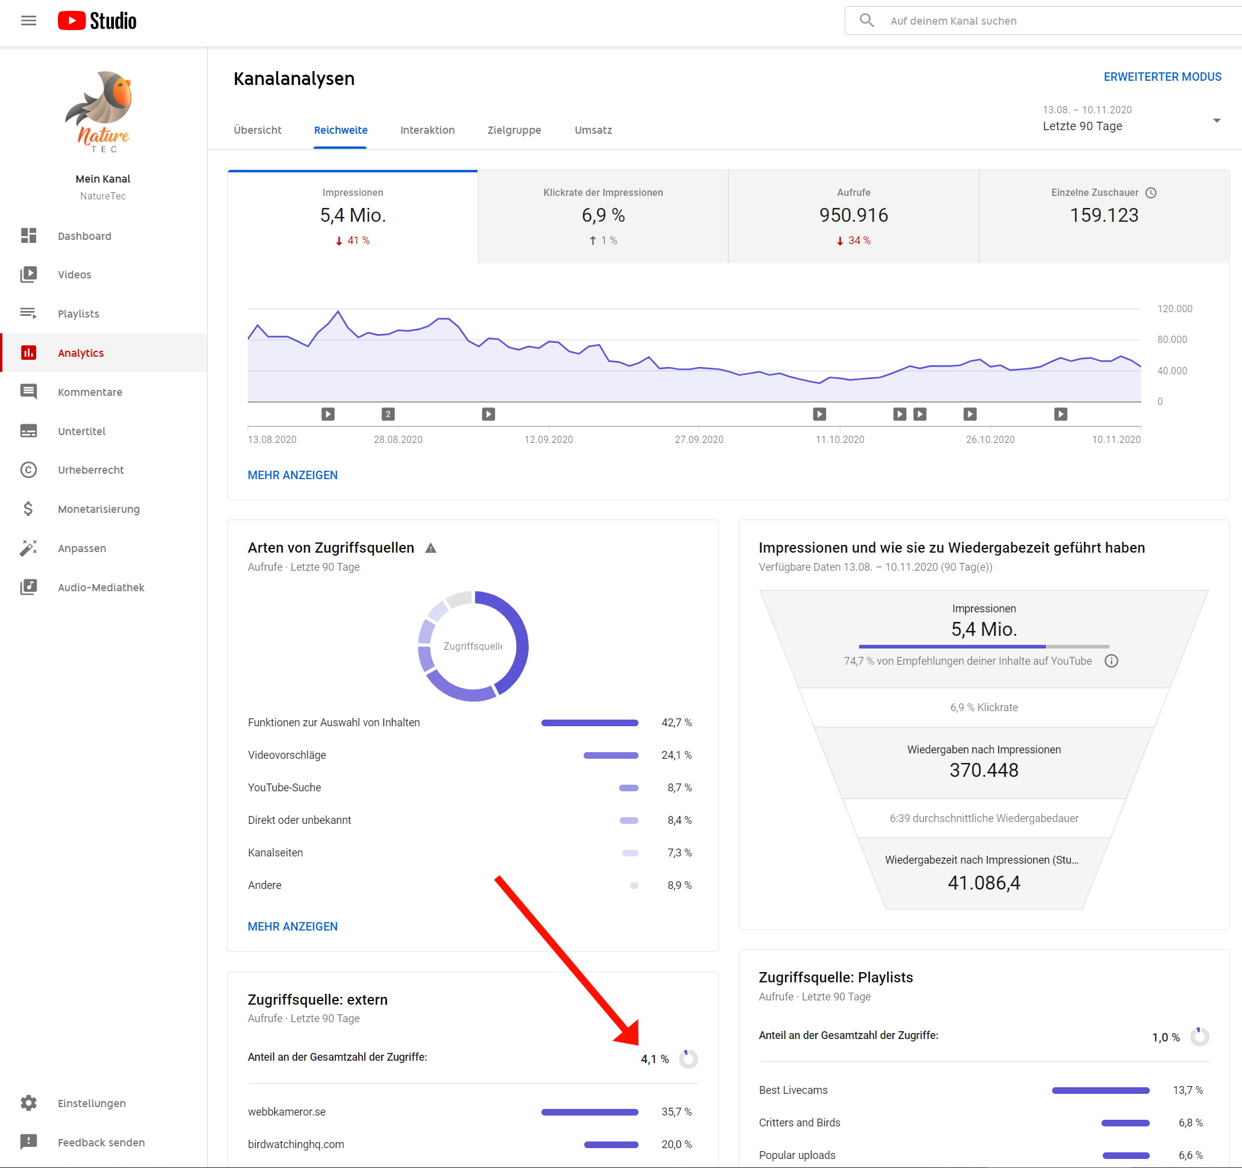Viewport: 1242px width, 1168px height.
Task: Open Audio-Mediathek in sidebar
Action: click(101, 587)
